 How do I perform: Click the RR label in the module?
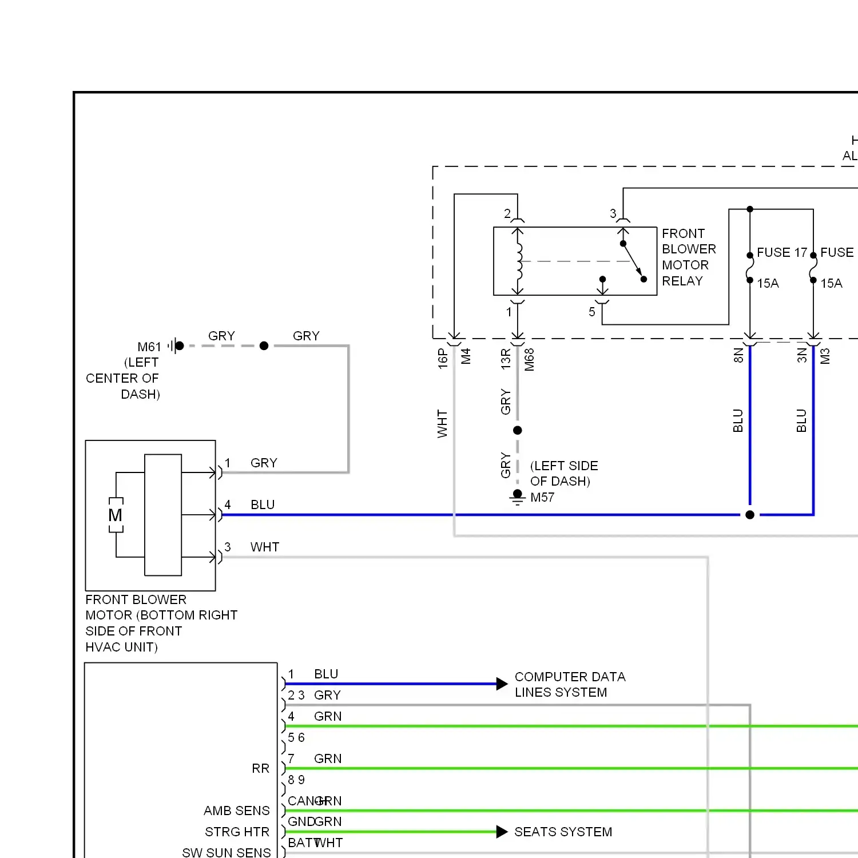coord(260,768)
